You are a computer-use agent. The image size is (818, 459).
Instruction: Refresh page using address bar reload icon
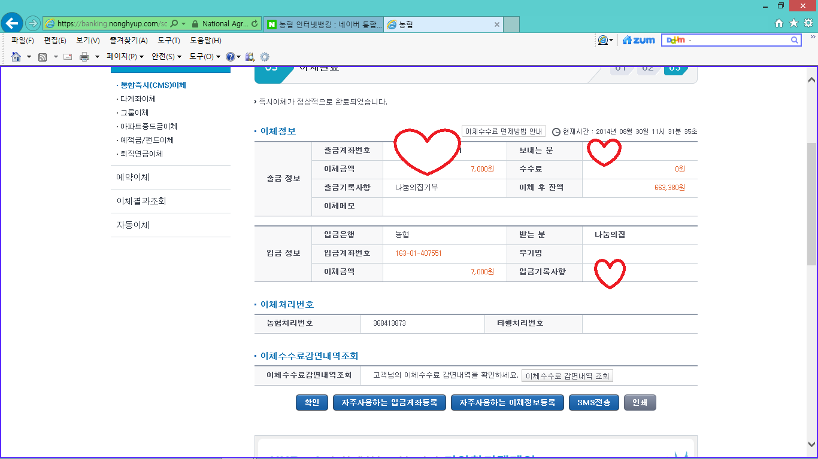(x=255, y=24)
